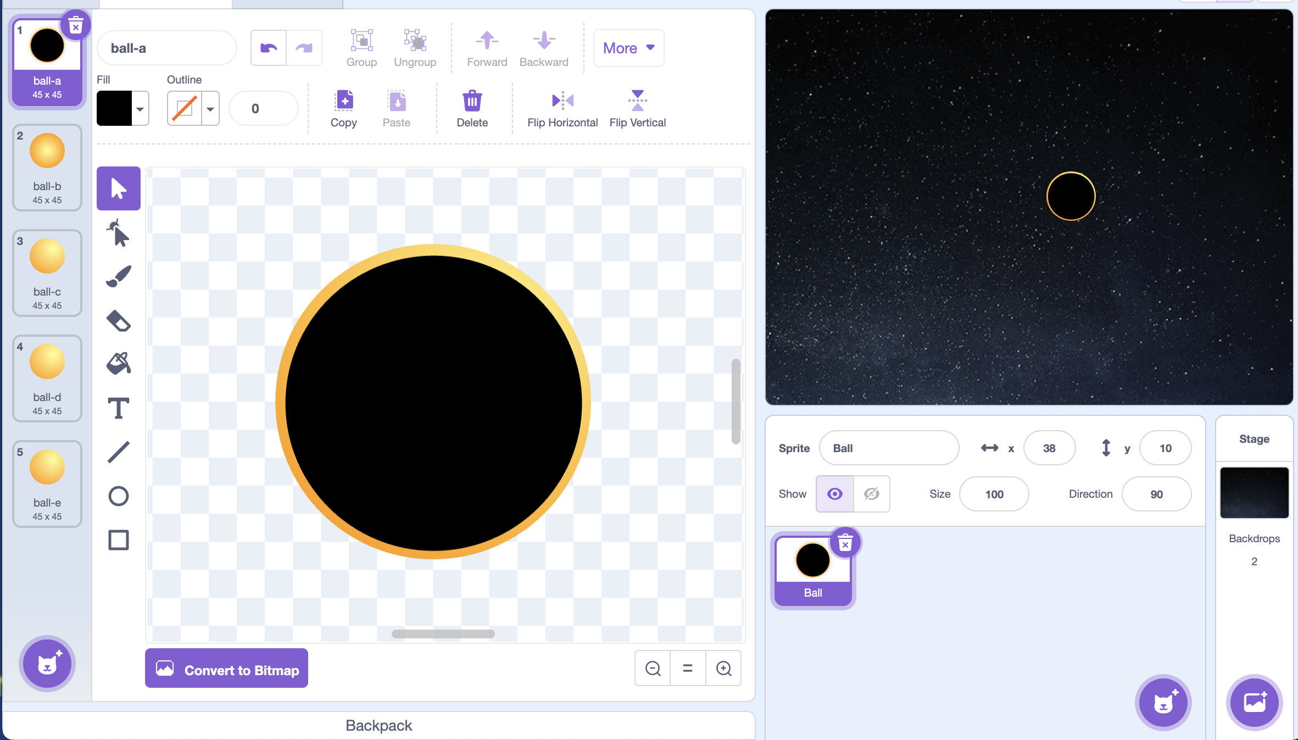Add a new sprite with cat button
Image resolution: width=1298 pixels, height=740 pixels.
point(1163,703)
